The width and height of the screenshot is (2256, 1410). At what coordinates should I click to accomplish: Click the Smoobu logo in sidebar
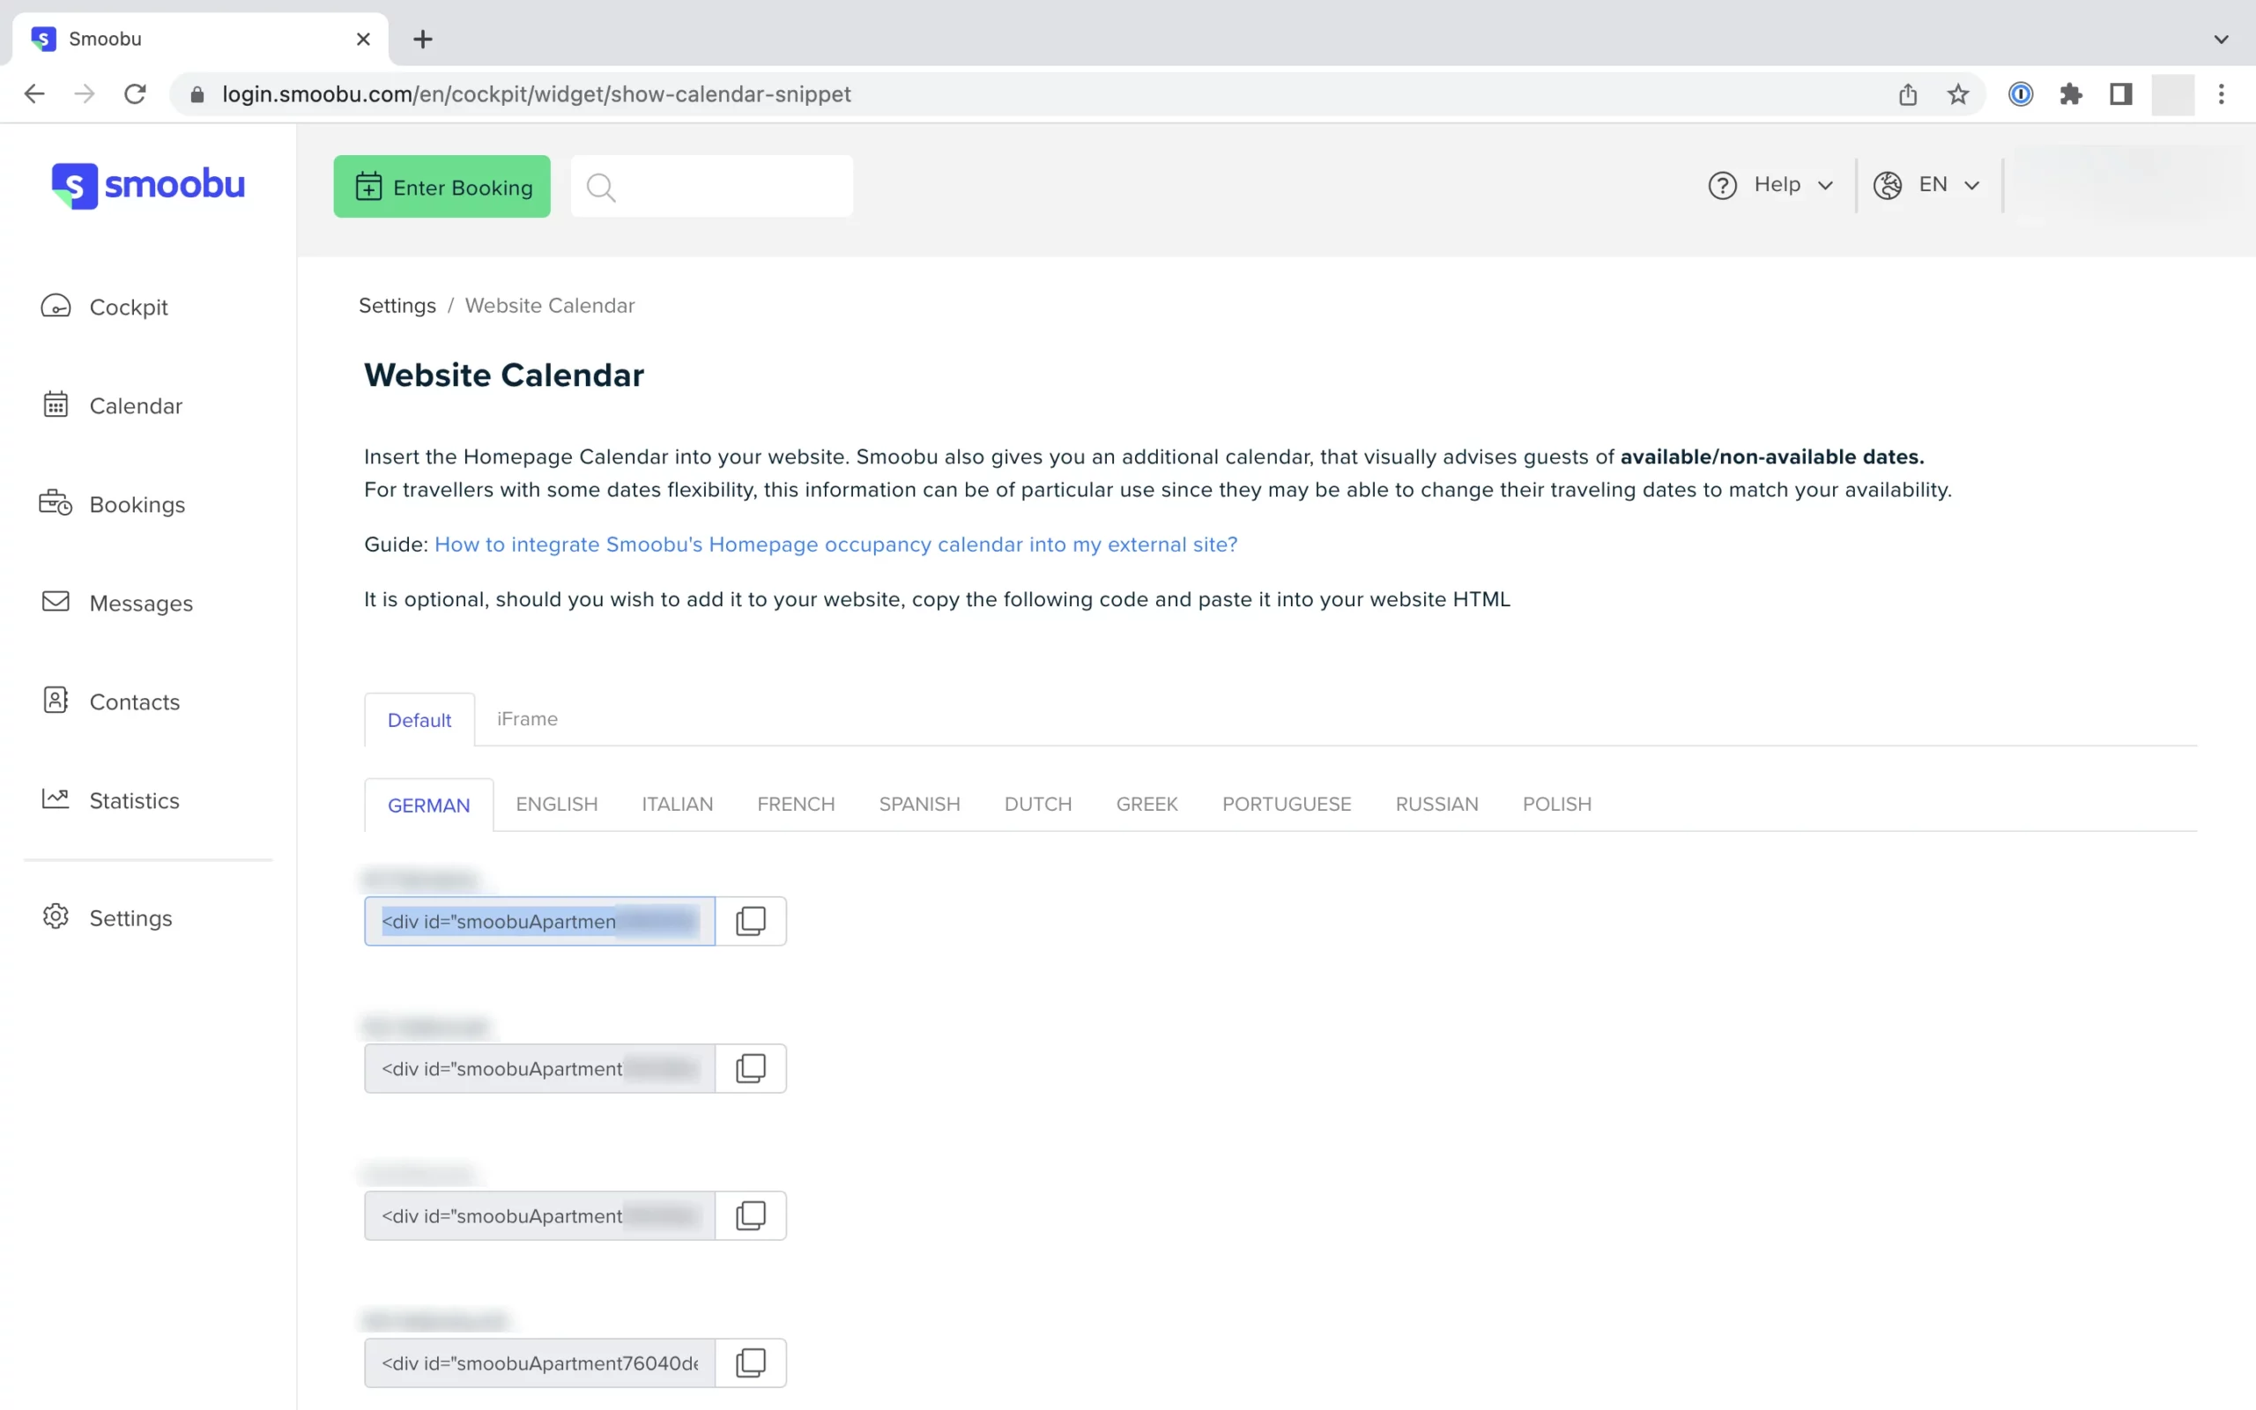tap(148, 186)
